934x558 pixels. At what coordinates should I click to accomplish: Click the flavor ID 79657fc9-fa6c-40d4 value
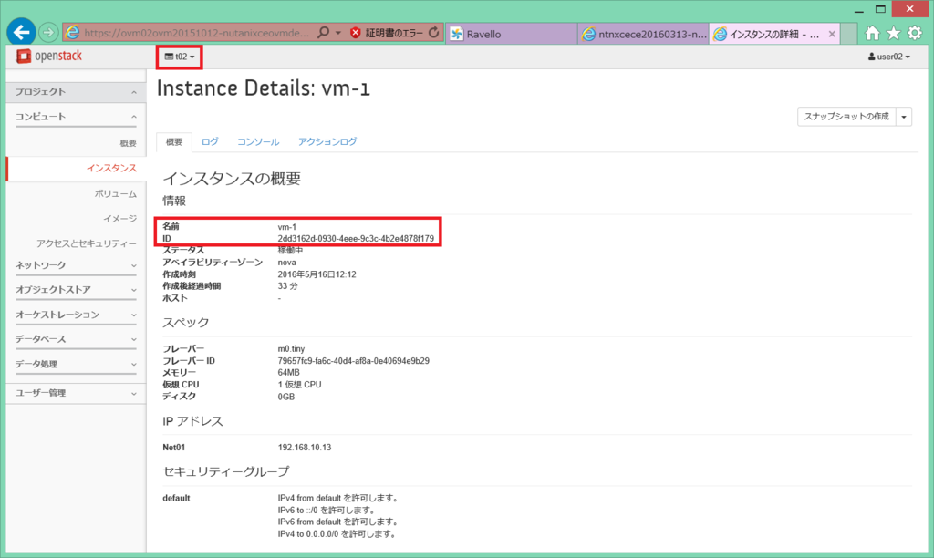point(353,361)
